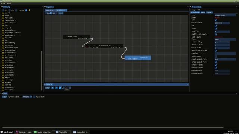Click the star icon beside souphttpclientsink
This screenshot has height=134, width=239.
click(x=3, y=33)
